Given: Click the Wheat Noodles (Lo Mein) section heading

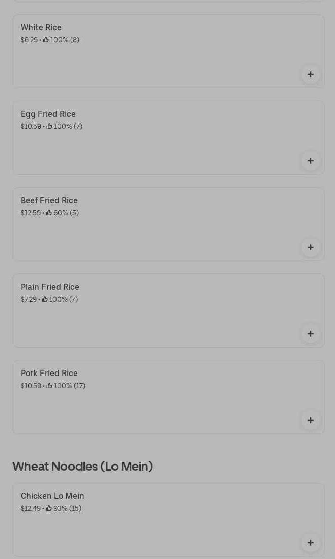Looking at the screenshot, I should pos(82,467).
